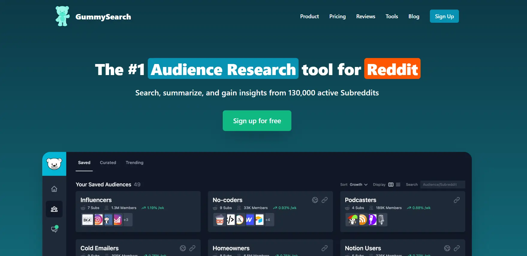Click the Sign Up button in header
527x256 pixels.
click(x=444, y=16)
